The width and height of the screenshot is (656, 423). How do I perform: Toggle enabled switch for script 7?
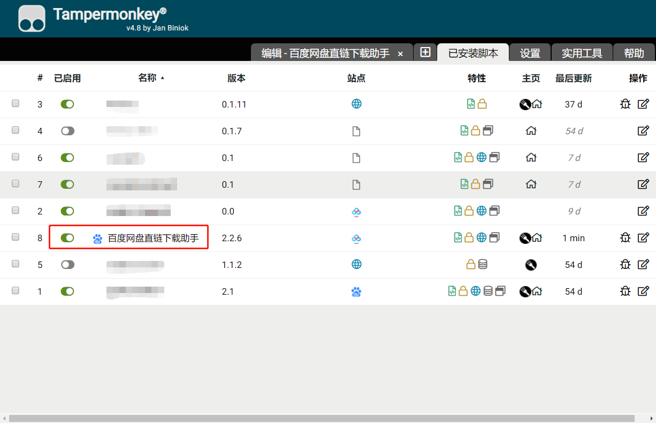pyautogui.click(x=67, y=184)
